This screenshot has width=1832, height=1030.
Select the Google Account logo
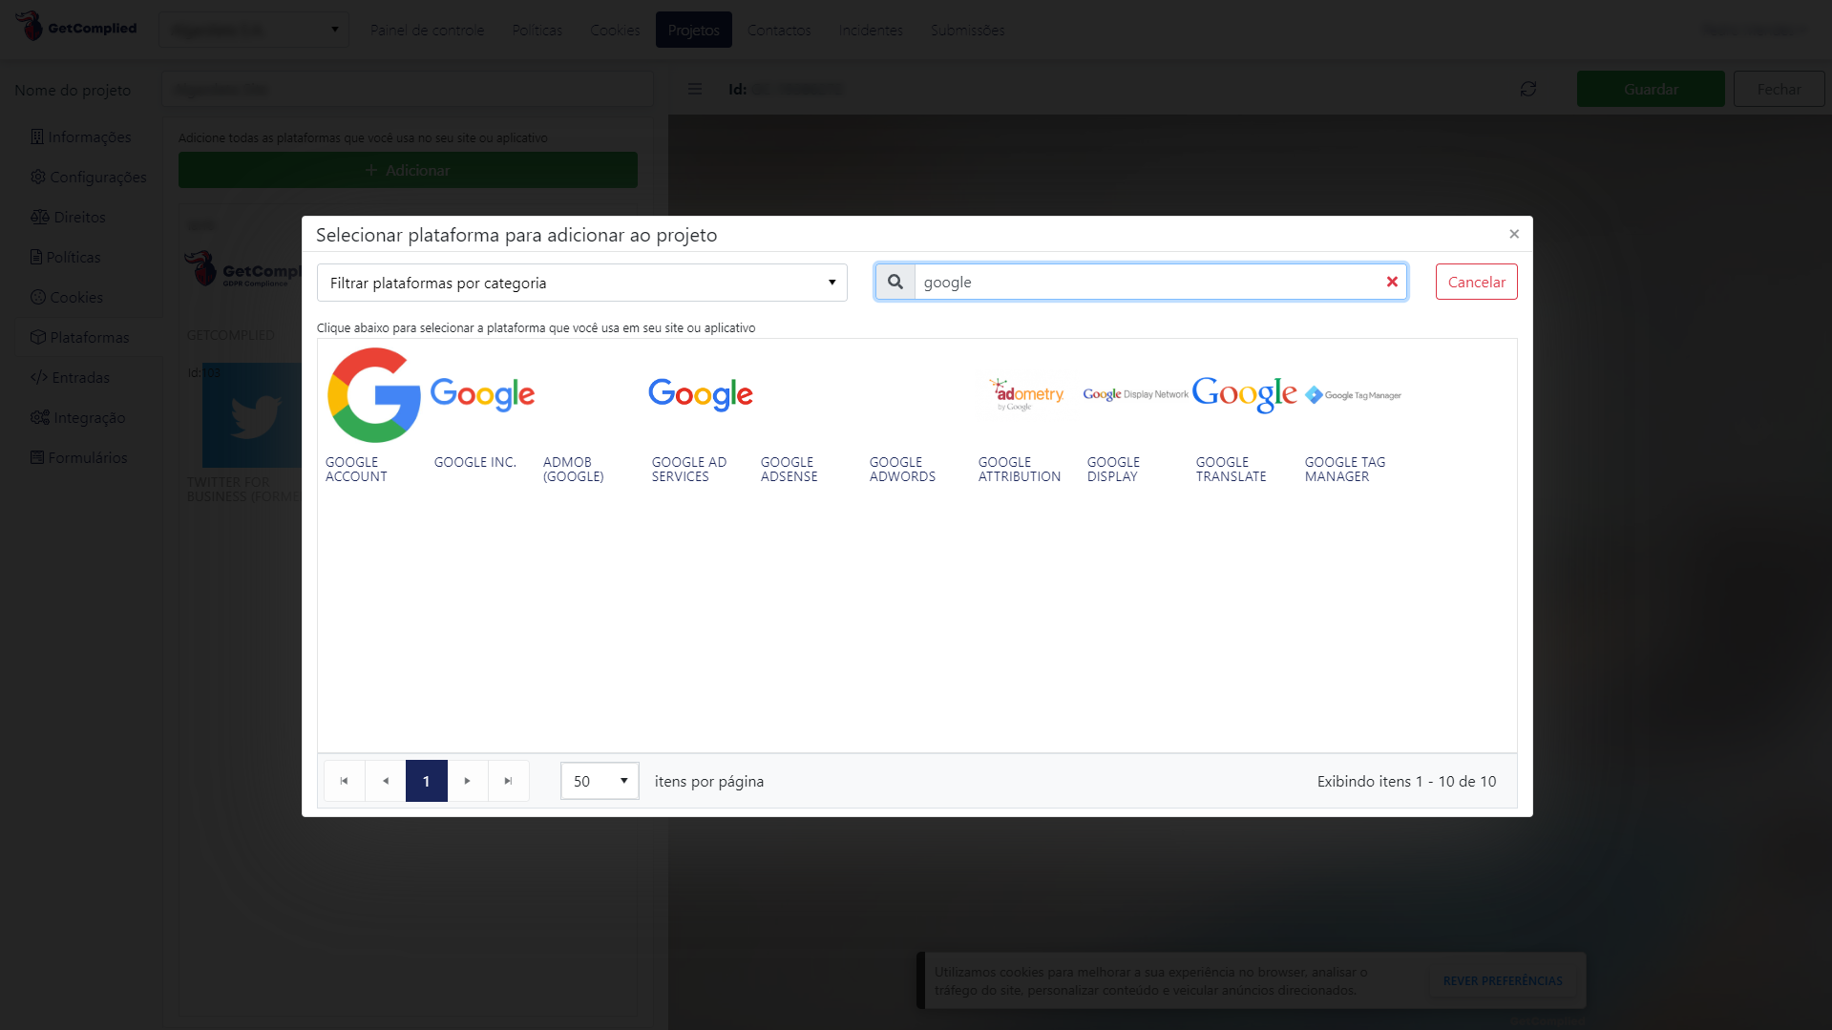(x=373, y=395)
